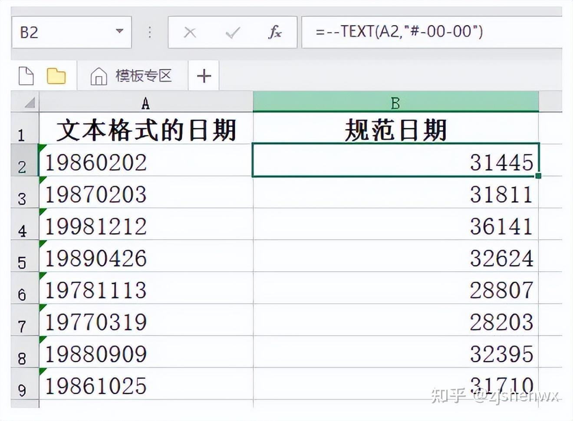
Task: Select cell with value 28807
Action: point(395,288)
